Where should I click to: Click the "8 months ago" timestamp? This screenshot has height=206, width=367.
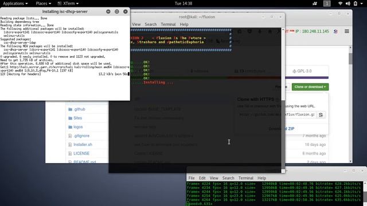click(x=314, y=153)
